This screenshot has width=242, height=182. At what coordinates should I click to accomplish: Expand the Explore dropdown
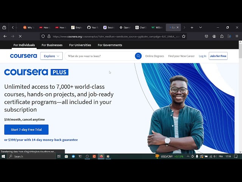[51, 56]
